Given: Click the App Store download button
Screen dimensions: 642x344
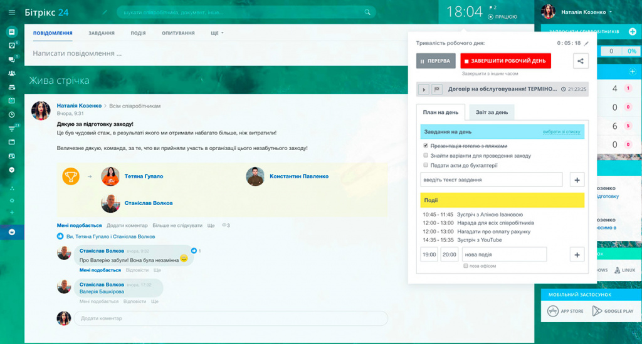Looking at the screenshot, I should [566, 311].
